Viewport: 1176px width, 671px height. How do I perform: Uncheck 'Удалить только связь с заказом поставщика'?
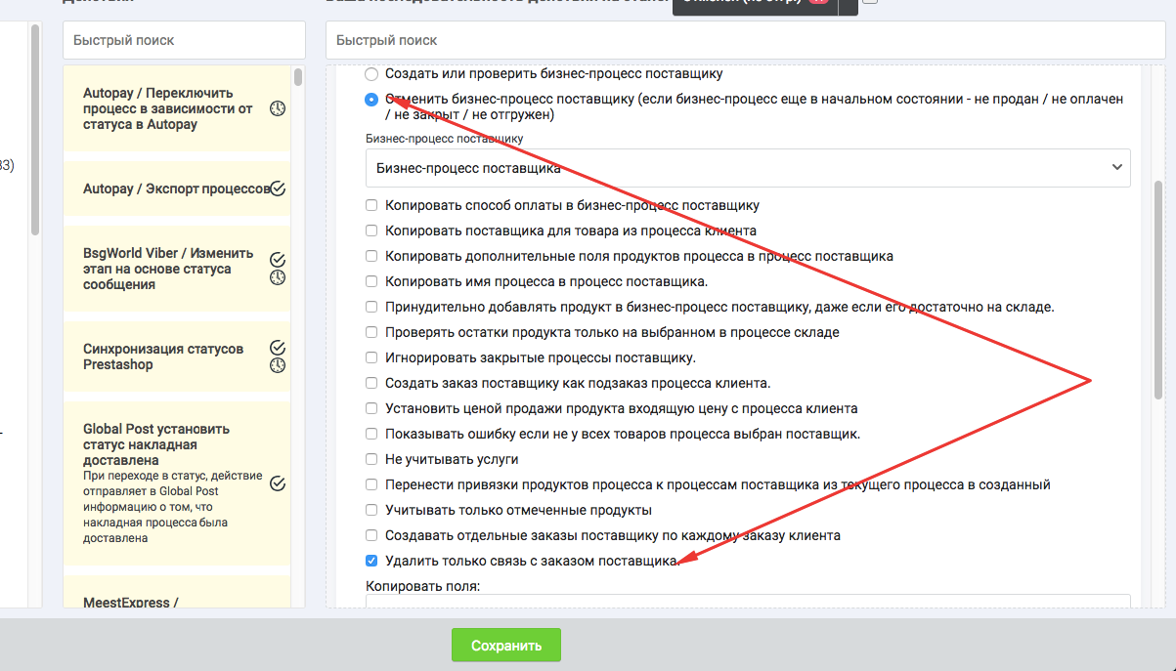pyautogui.click(x=371, y=561)
